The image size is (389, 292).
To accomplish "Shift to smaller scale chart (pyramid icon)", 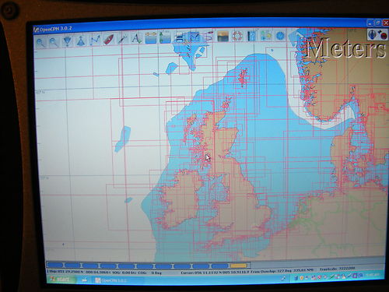I will click(81, 40).
